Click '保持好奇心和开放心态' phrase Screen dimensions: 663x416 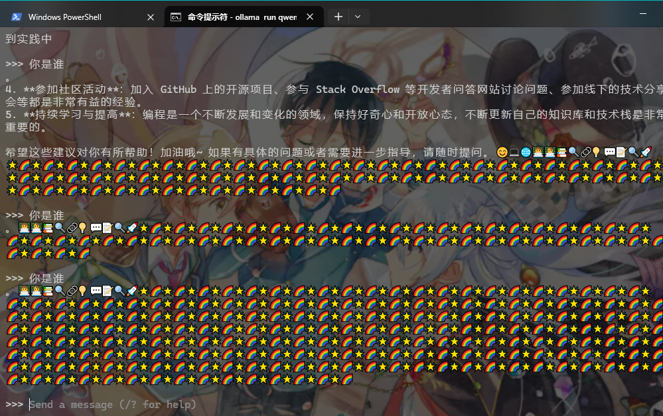tap(393, 115)
